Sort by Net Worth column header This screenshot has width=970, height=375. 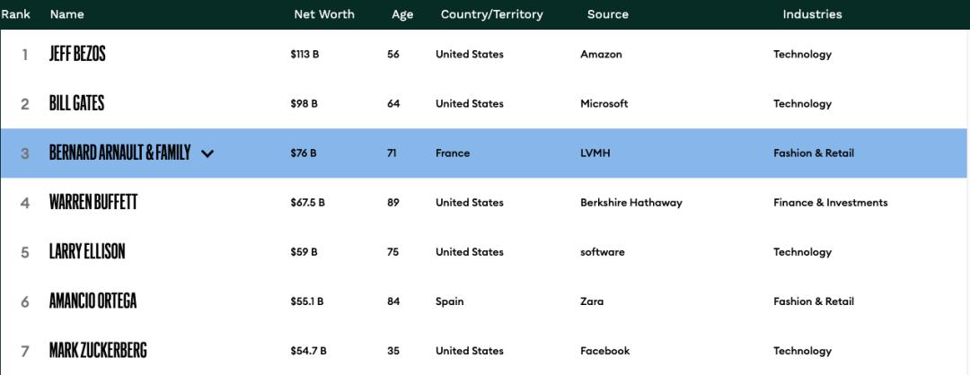click(323, 14)
